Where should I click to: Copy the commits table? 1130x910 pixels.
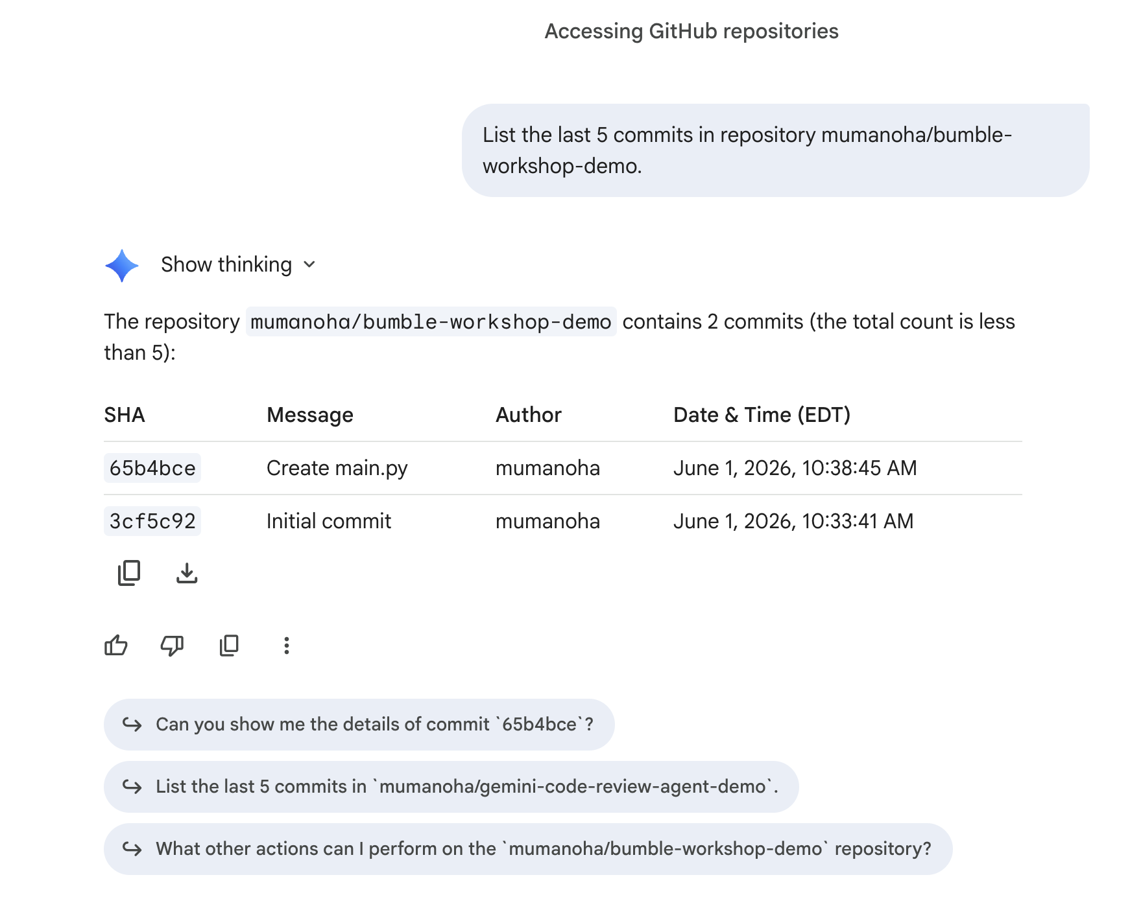point(129,573)
